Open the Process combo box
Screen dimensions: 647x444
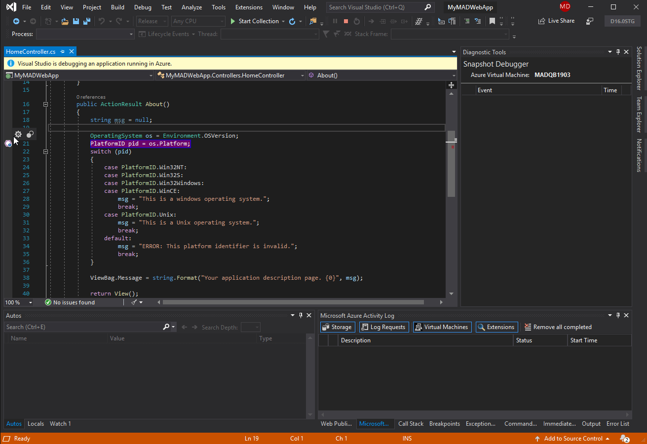coord(85,34)
